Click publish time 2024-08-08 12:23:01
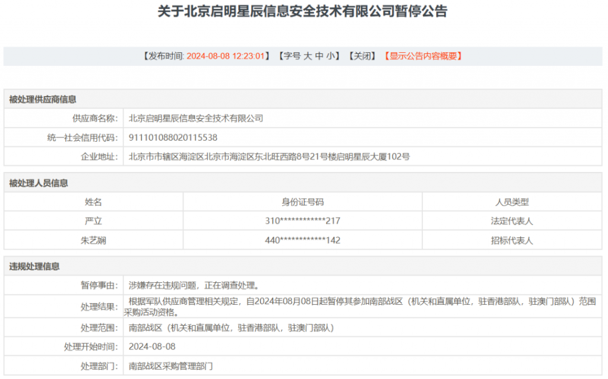This screenshot has height=379, width=608. coord(226,56)
